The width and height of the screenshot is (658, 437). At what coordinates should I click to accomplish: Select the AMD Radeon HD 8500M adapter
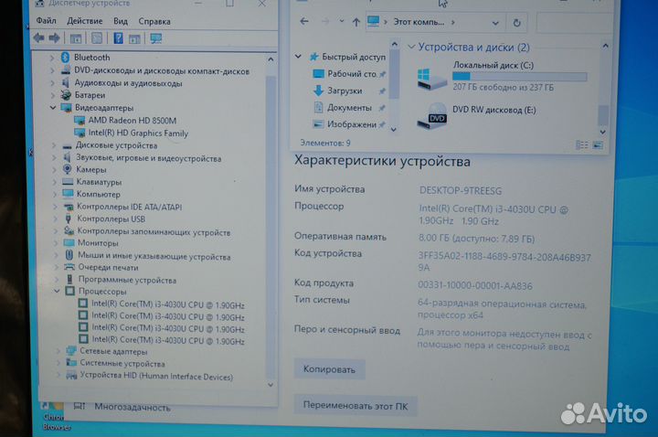132,121
